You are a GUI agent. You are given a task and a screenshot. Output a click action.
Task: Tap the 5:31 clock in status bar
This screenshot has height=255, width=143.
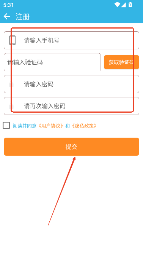(x=8, y=5)
